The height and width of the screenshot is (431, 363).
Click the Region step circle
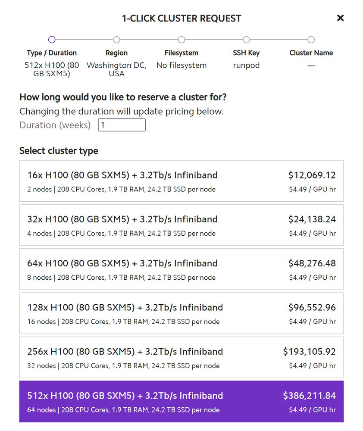pos(116,40)
